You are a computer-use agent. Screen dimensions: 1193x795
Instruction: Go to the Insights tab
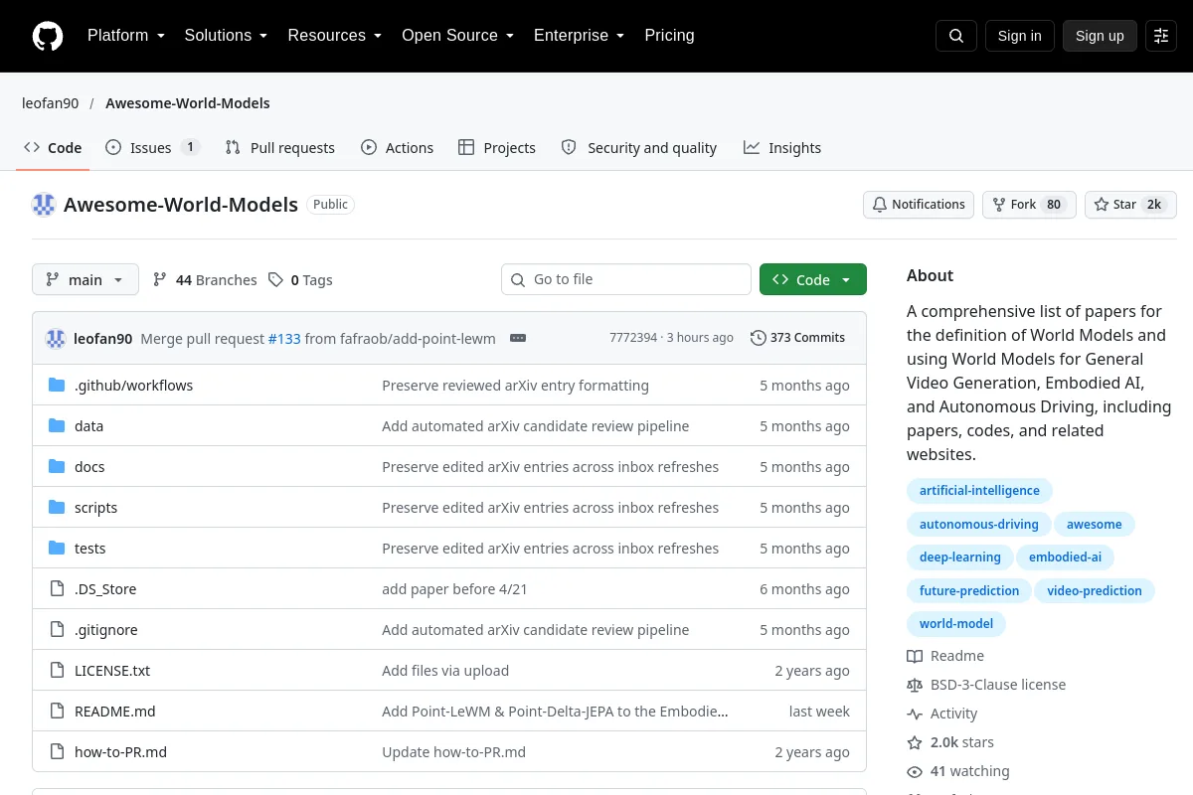tap(782, 148)
